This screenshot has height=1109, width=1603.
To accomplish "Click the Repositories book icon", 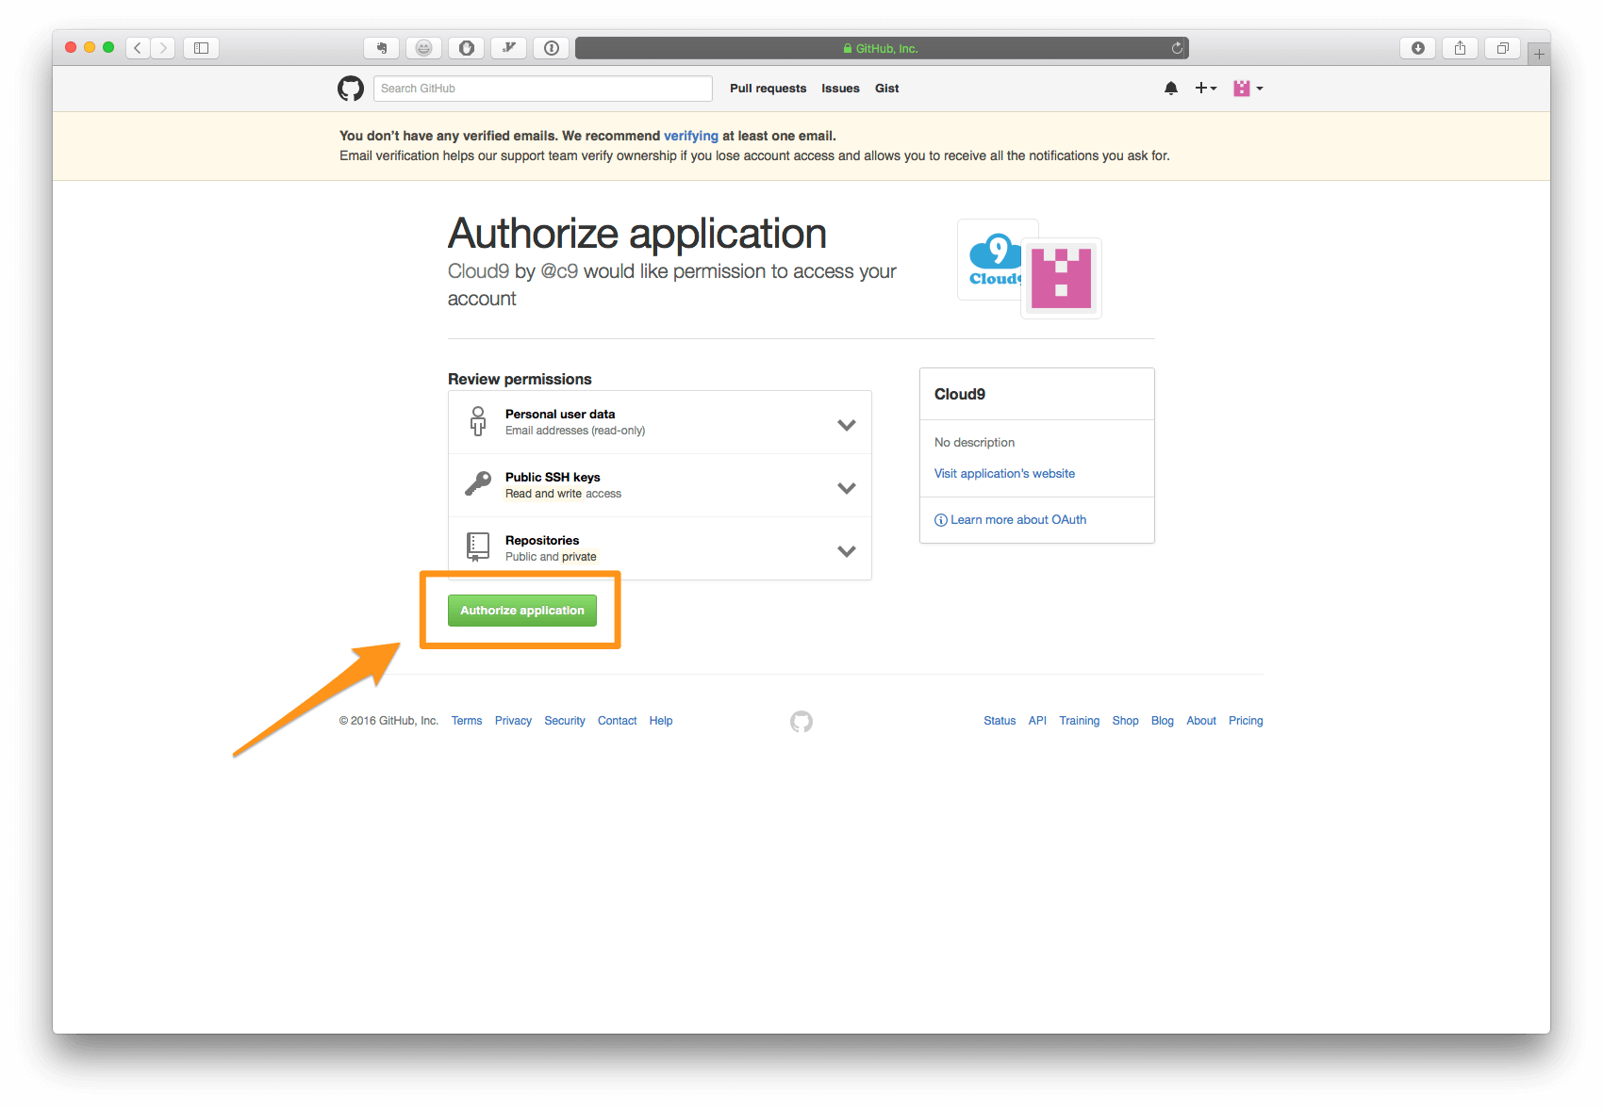I will (478, 547).
